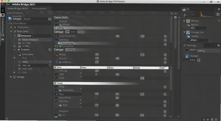
Task: Click the circular icon left of the T icon
Action: [172, 14]
